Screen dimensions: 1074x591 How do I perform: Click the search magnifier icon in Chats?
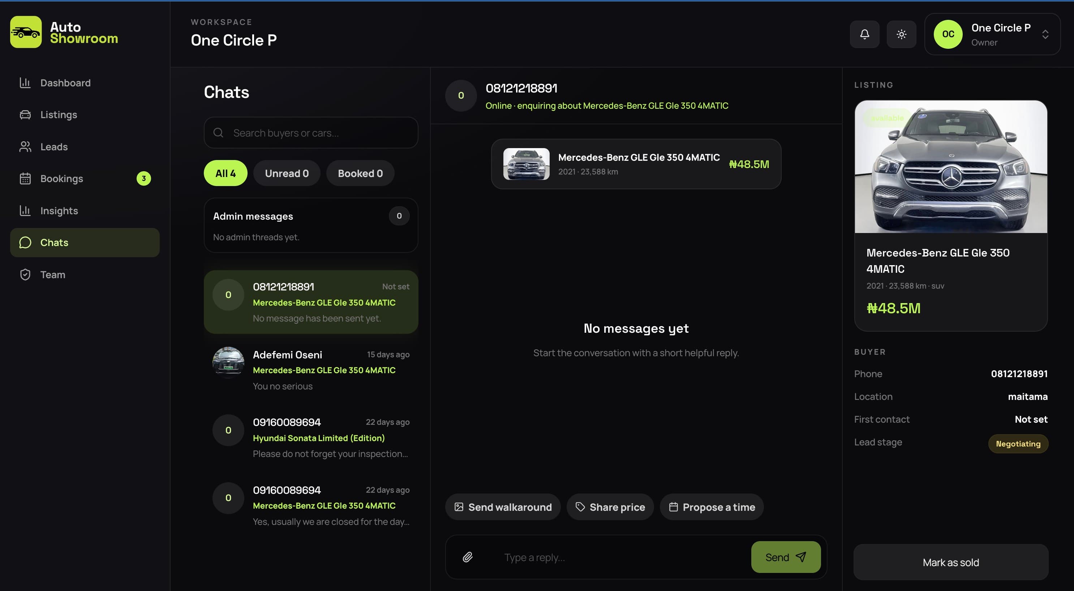[219, 133]
